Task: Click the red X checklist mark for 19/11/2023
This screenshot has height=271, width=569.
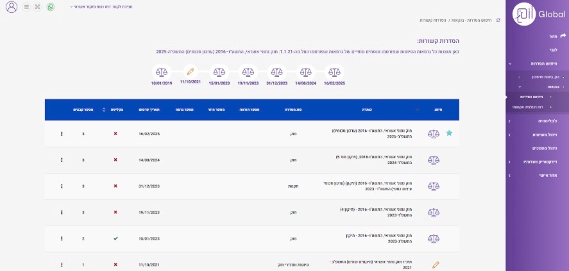Action: click(x=115, y=212)
